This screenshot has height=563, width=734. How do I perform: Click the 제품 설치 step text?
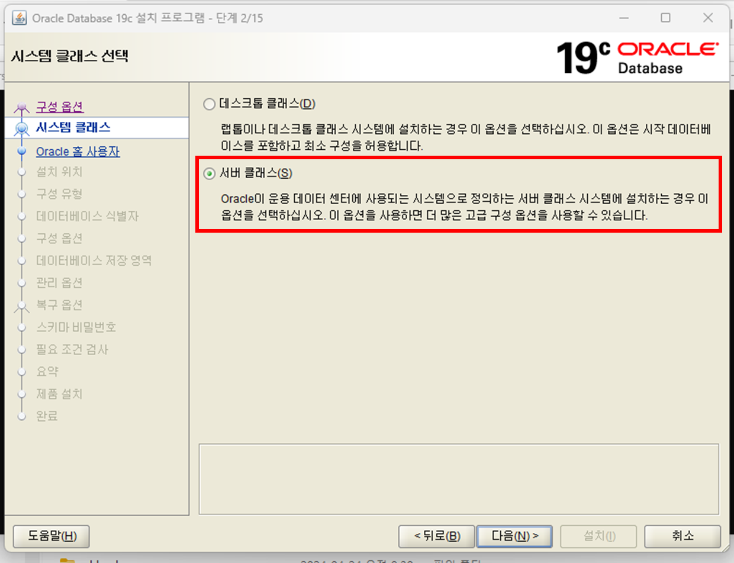coord(59,394)
